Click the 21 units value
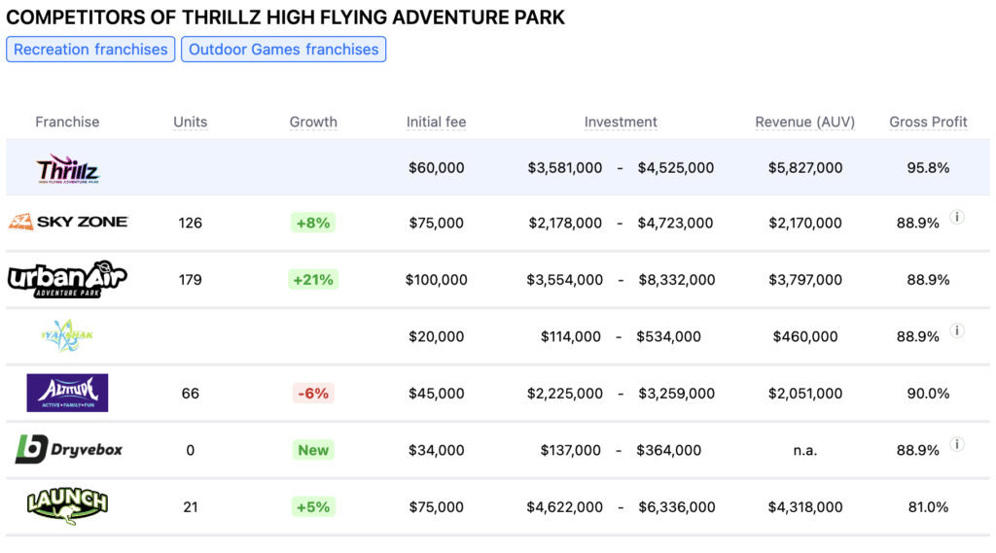Image resolution: width=996 pixels, height=553 pixels. (191, 506)
